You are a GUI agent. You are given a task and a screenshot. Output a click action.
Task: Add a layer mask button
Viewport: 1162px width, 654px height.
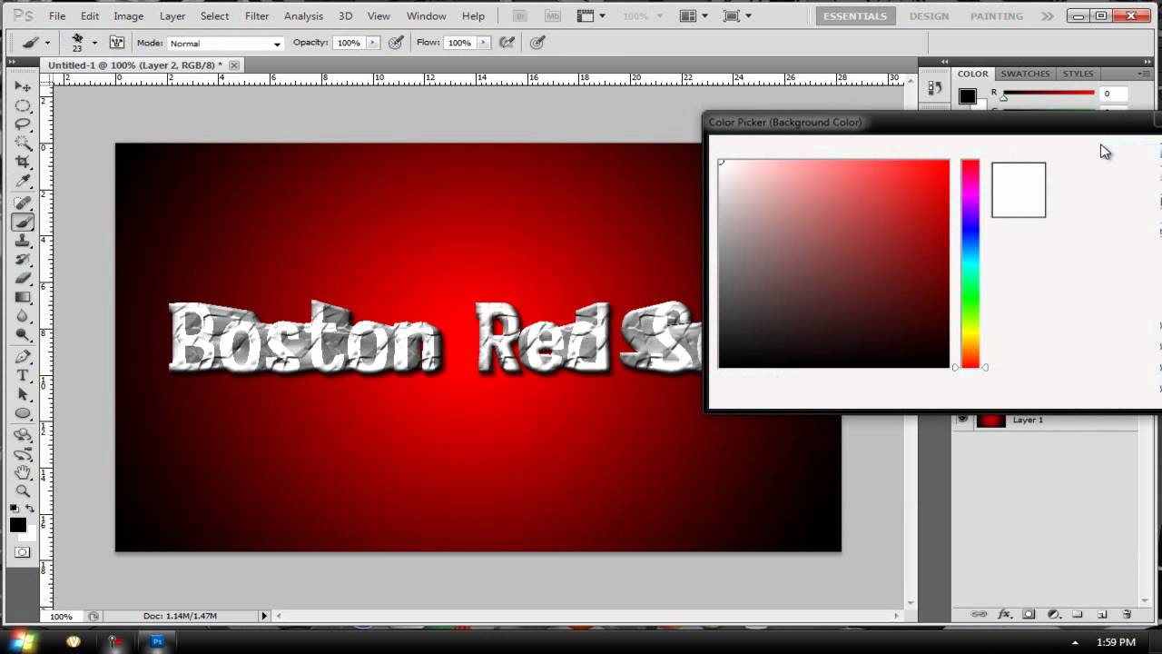(x=1029, y=614)
